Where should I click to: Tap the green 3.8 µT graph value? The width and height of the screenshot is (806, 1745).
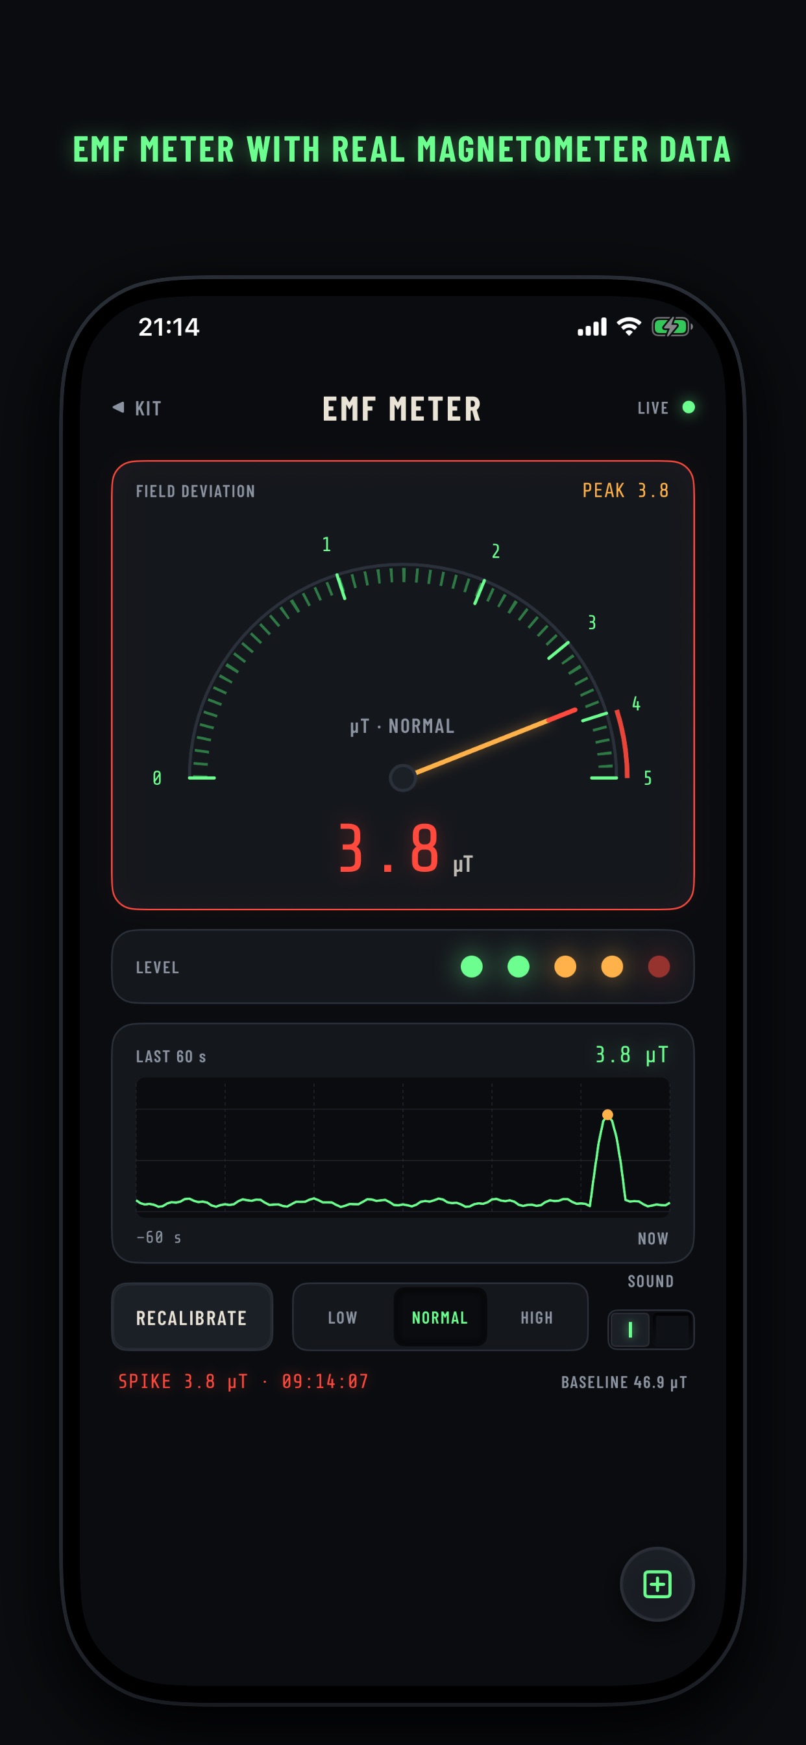632,1055
